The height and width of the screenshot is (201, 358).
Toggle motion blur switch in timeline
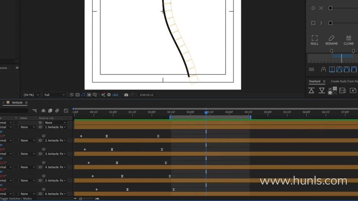click(x=57, y=111)
